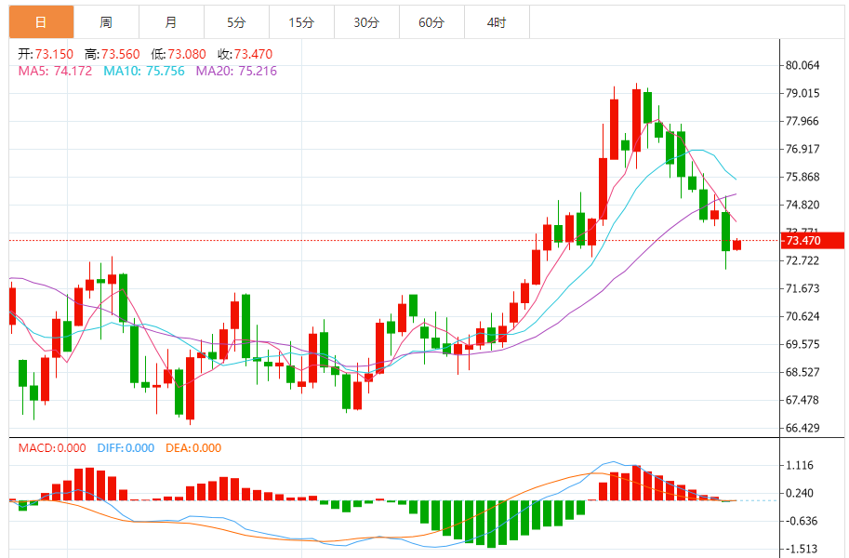This screenshot has width=849, height=558.
Task: Click the 75.868 price axis label
Action: tap(803, 177)
